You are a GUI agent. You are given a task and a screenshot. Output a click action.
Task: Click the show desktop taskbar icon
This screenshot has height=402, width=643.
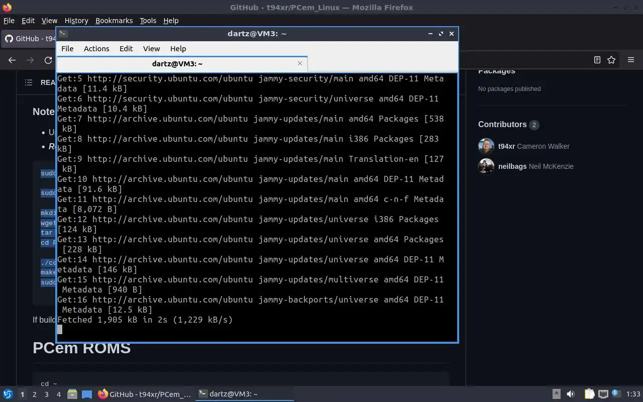tap(87, 394)
